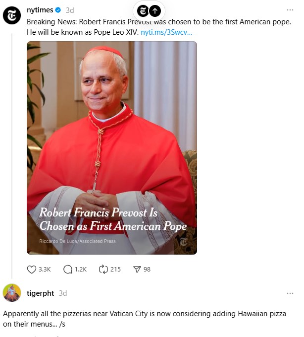Open the nytimes username link
The width and height of the screenshot is (304, 337).
pos(40,10)
